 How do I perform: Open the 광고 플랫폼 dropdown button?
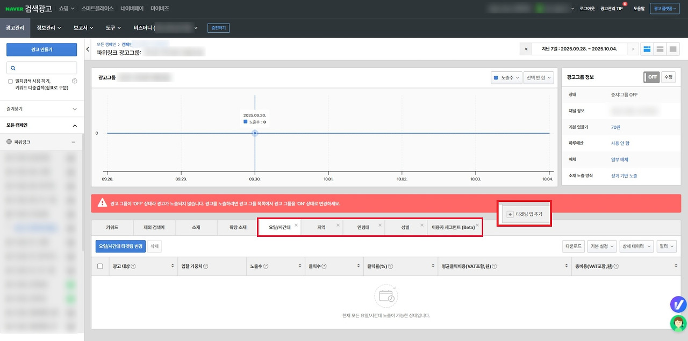tap(664, 9)
